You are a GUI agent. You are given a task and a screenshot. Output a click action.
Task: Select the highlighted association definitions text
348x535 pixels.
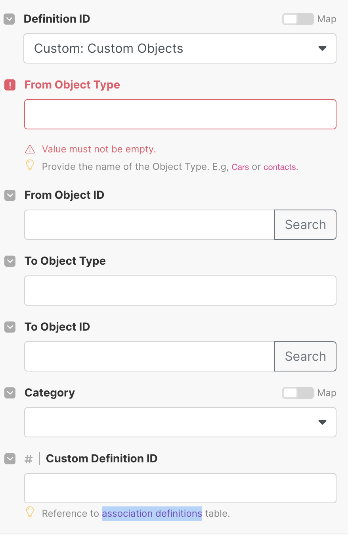[152, 513]
